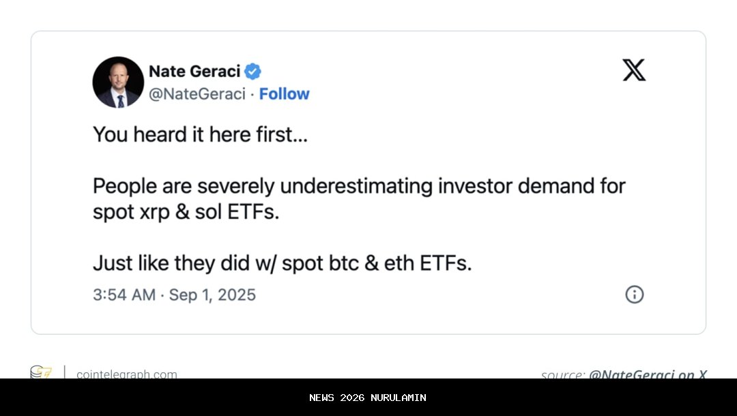Screen dimensions: 737x416
Task: Click the Sep 1, 2025 tweet date
Action: [x=212, y=295]
